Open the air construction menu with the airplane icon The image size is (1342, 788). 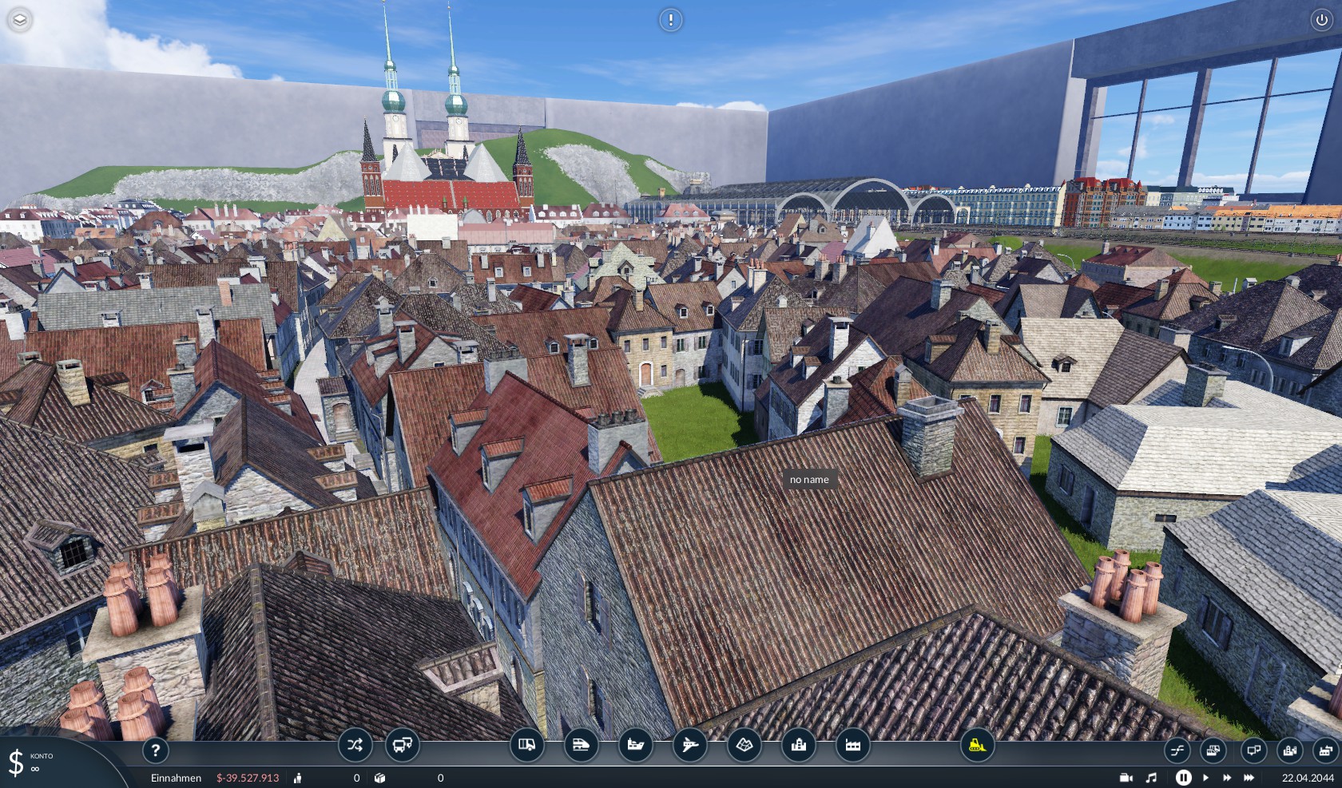(x=690, y=746)
